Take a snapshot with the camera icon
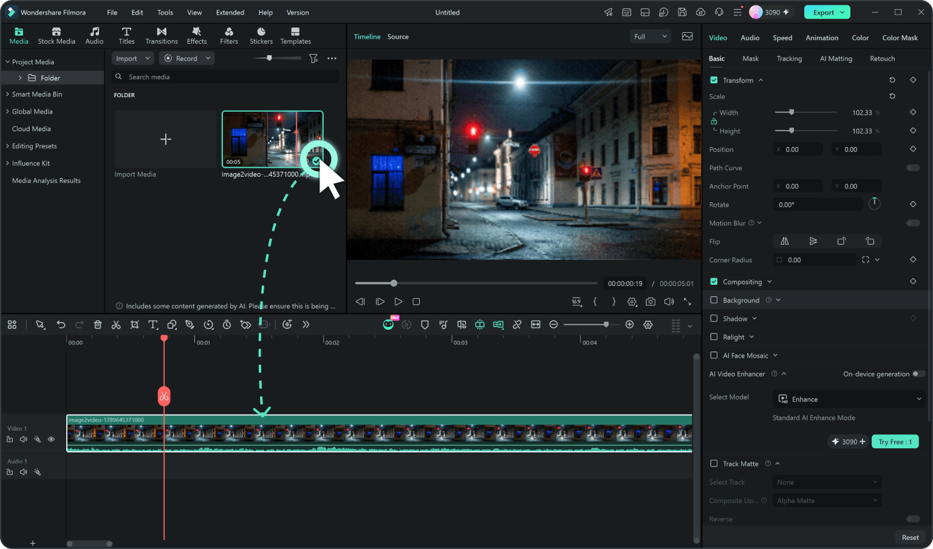The width and height of the screenshot is (933, 549). point(651,301)
